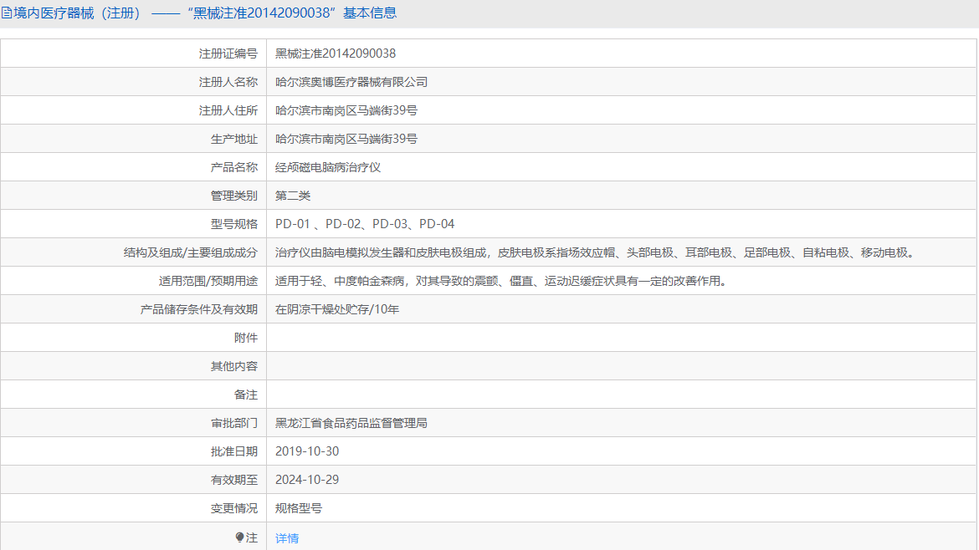This screenshot has width=979, height=550.
Task: Open the 详情 details link
Action: tap(287, 538)
